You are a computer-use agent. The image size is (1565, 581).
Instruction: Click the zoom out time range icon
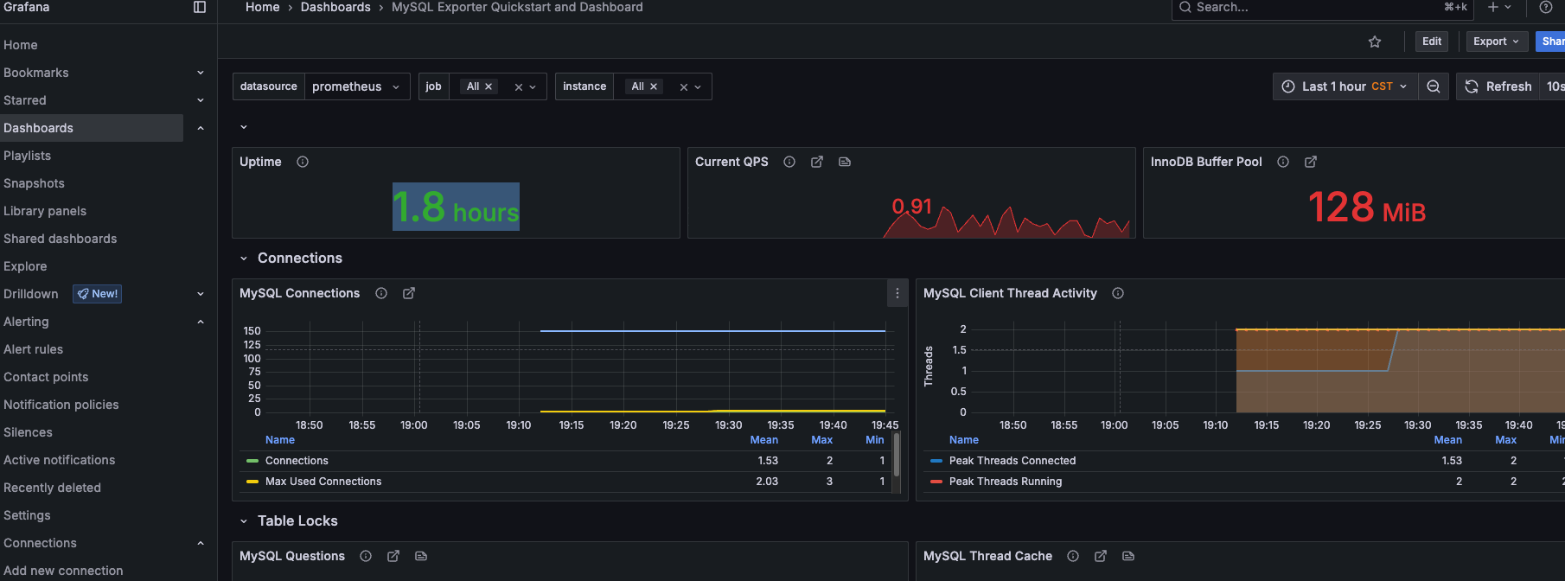[1434, 86]
